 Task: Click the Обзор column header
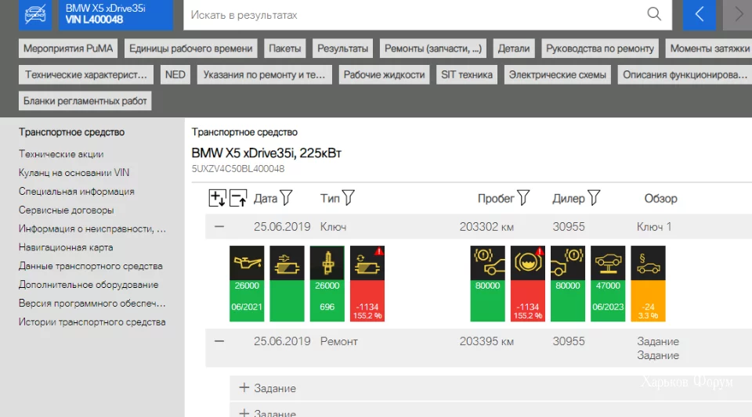(x=660, y=199)
